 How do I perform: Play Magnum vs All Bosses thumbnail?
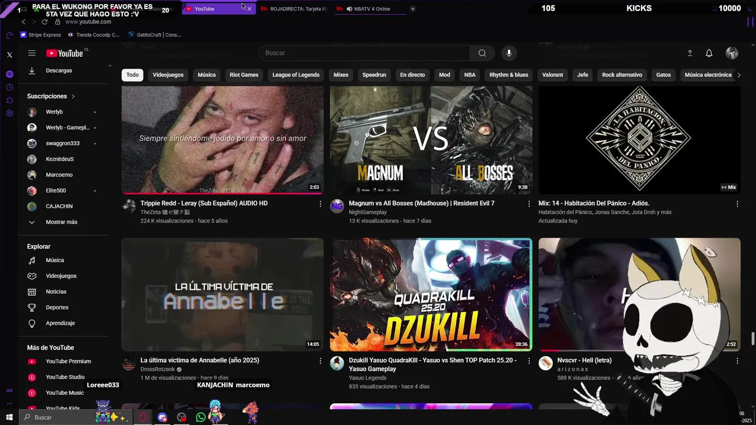pyautogui.click(x=431, y=140)
